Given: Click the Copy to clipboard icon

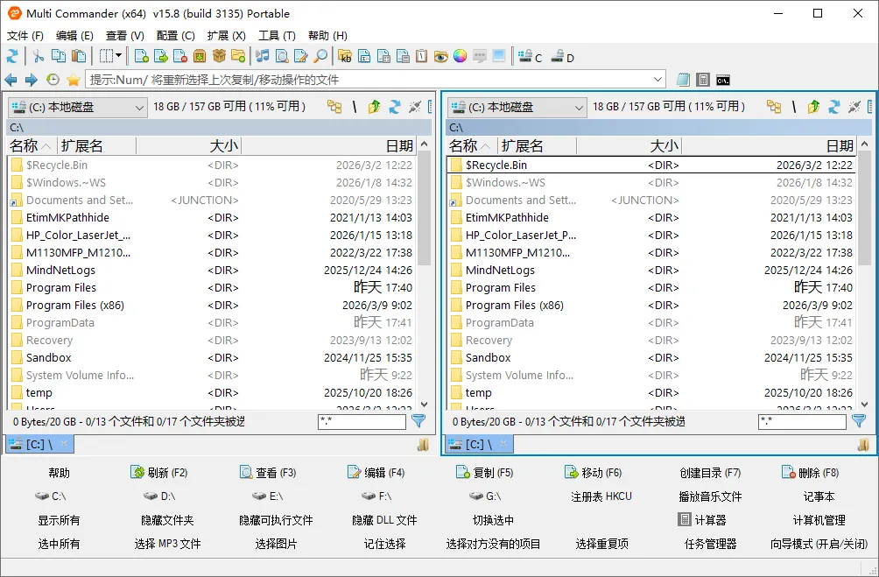Looking at the screenshot, I should 59,56.
